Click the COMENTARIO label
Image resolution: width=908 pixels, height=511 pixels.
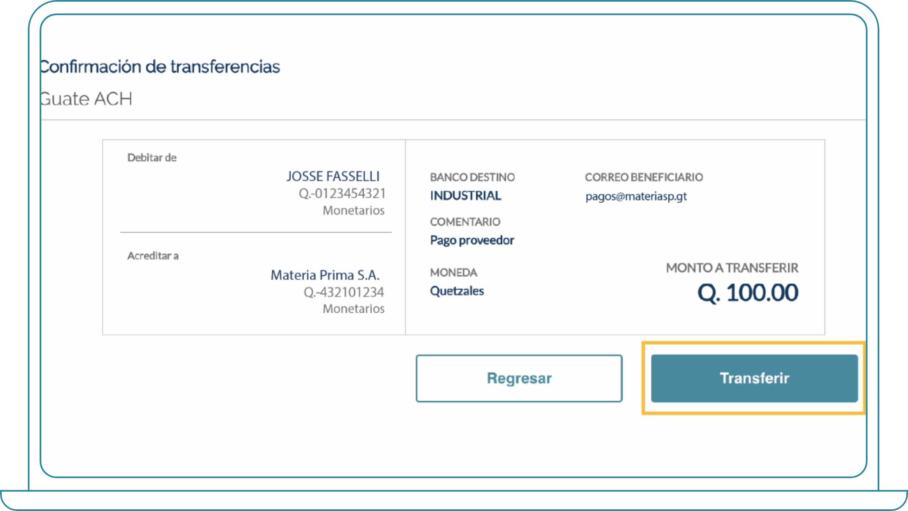[x=465, y=222]
